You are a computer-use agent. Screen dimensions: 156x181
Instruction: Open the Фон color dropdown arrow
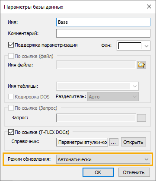(x=146, y=46)
